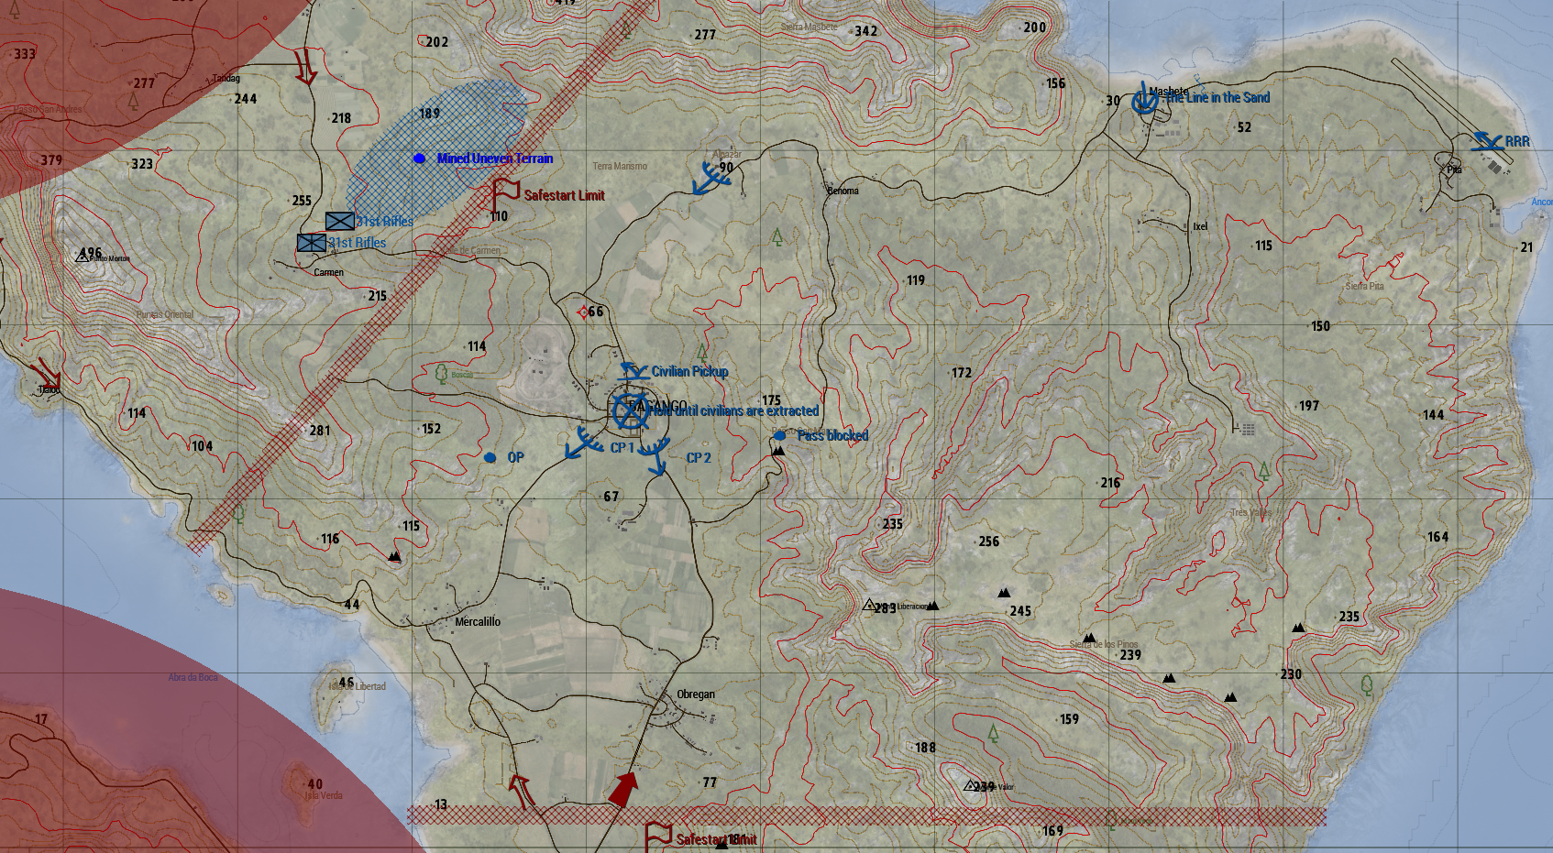Click the Tandag town name

click(x=226, y=78)
